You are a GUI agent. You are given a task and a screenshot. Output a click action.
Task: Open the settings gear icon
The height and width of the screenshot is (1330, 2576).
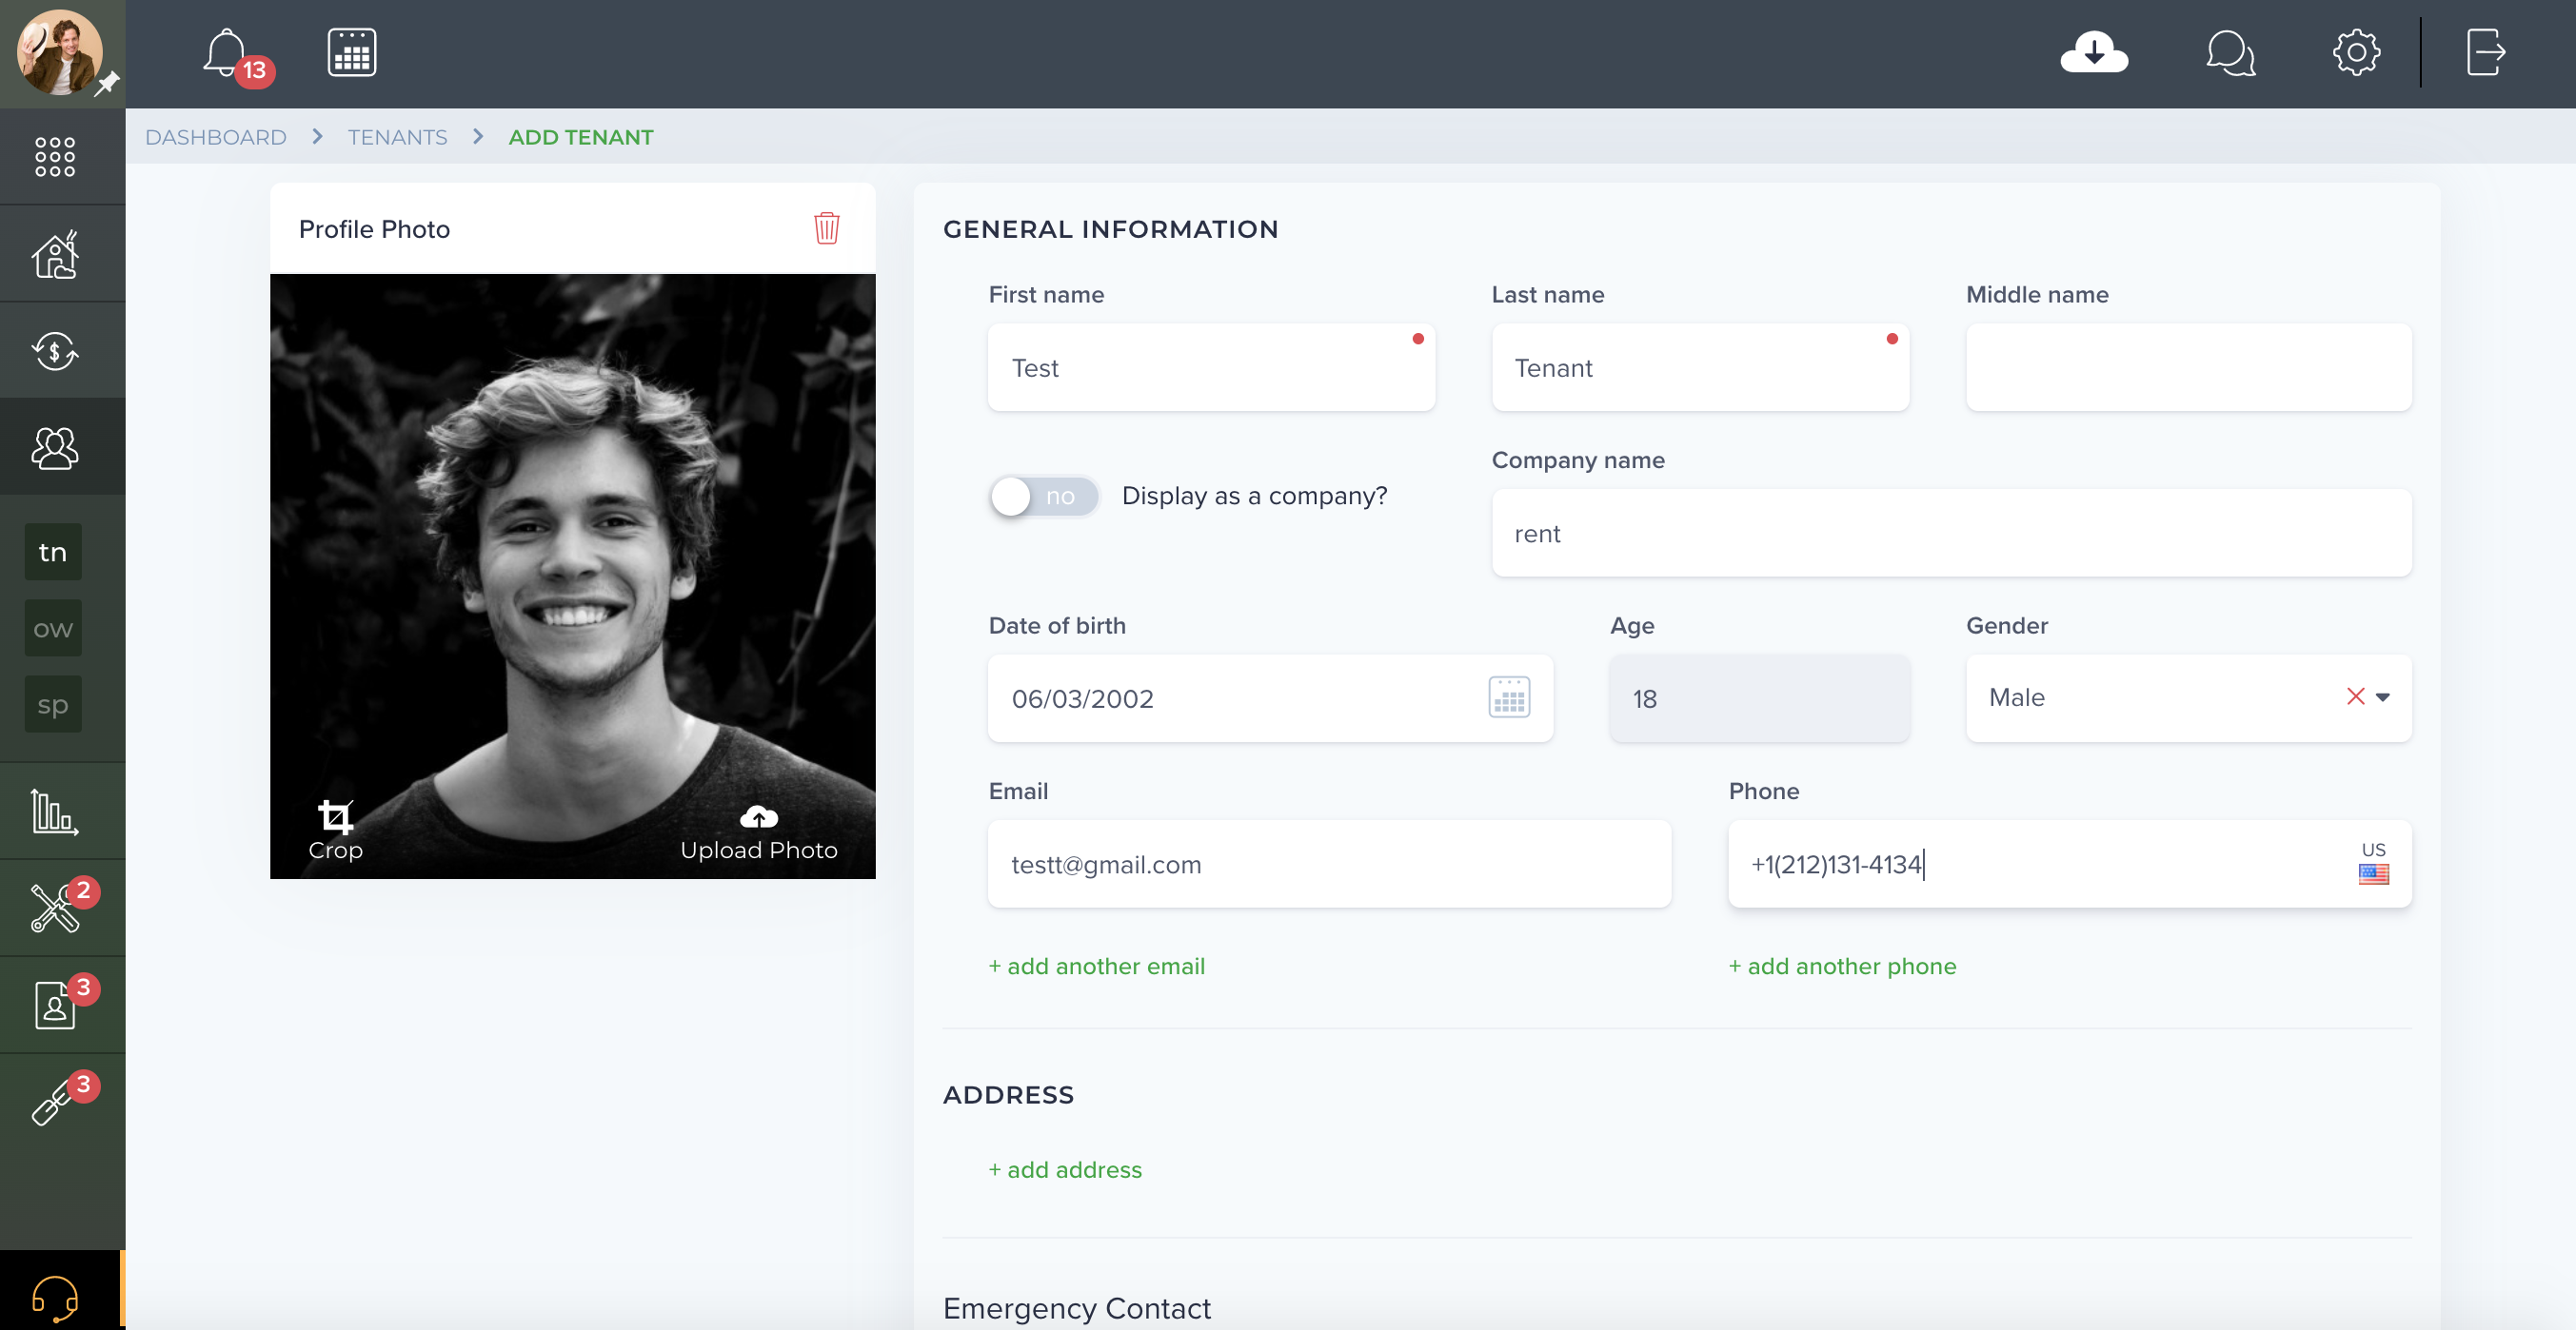pos(2356,53)
